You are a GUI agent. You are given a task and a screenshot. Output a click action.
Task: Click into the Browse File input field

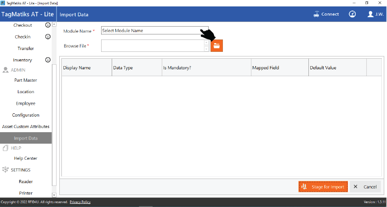[152, 46]
